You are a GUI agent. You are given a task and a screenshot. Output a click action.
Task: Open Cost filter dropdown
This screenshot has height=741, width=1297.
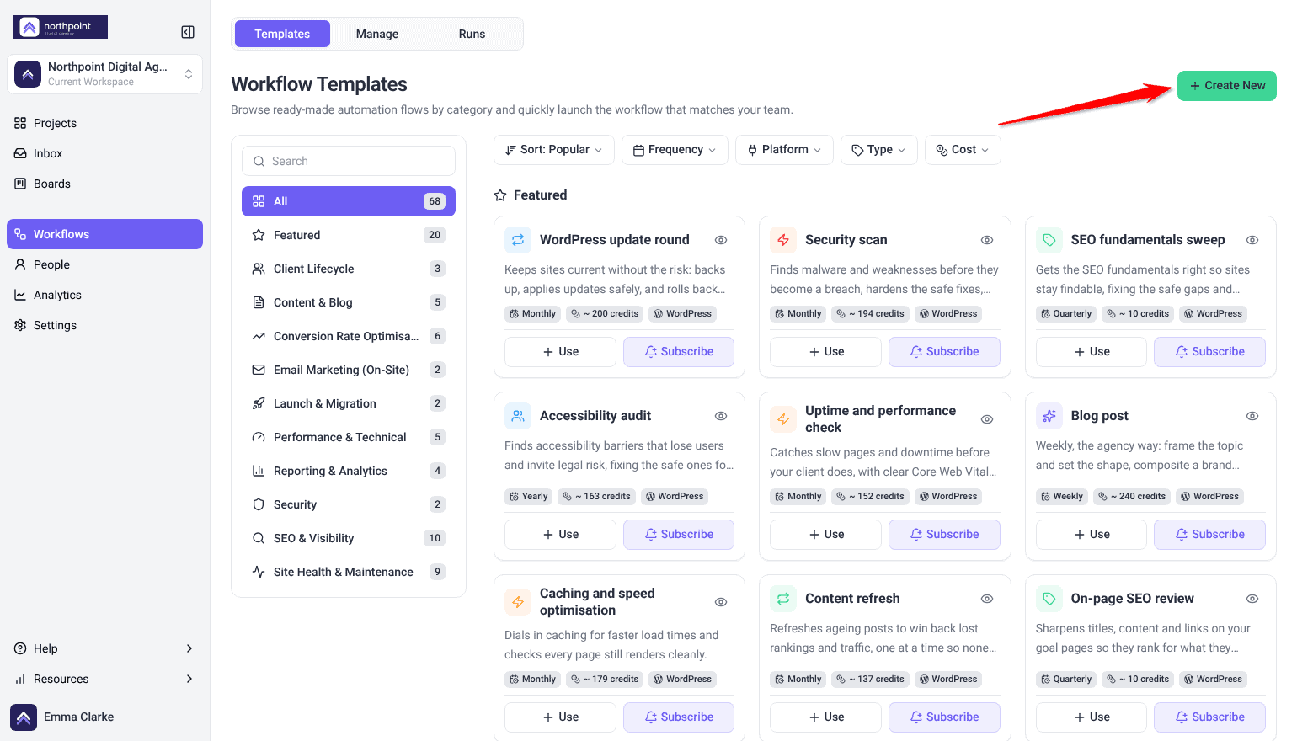click(x=963, y=150)
